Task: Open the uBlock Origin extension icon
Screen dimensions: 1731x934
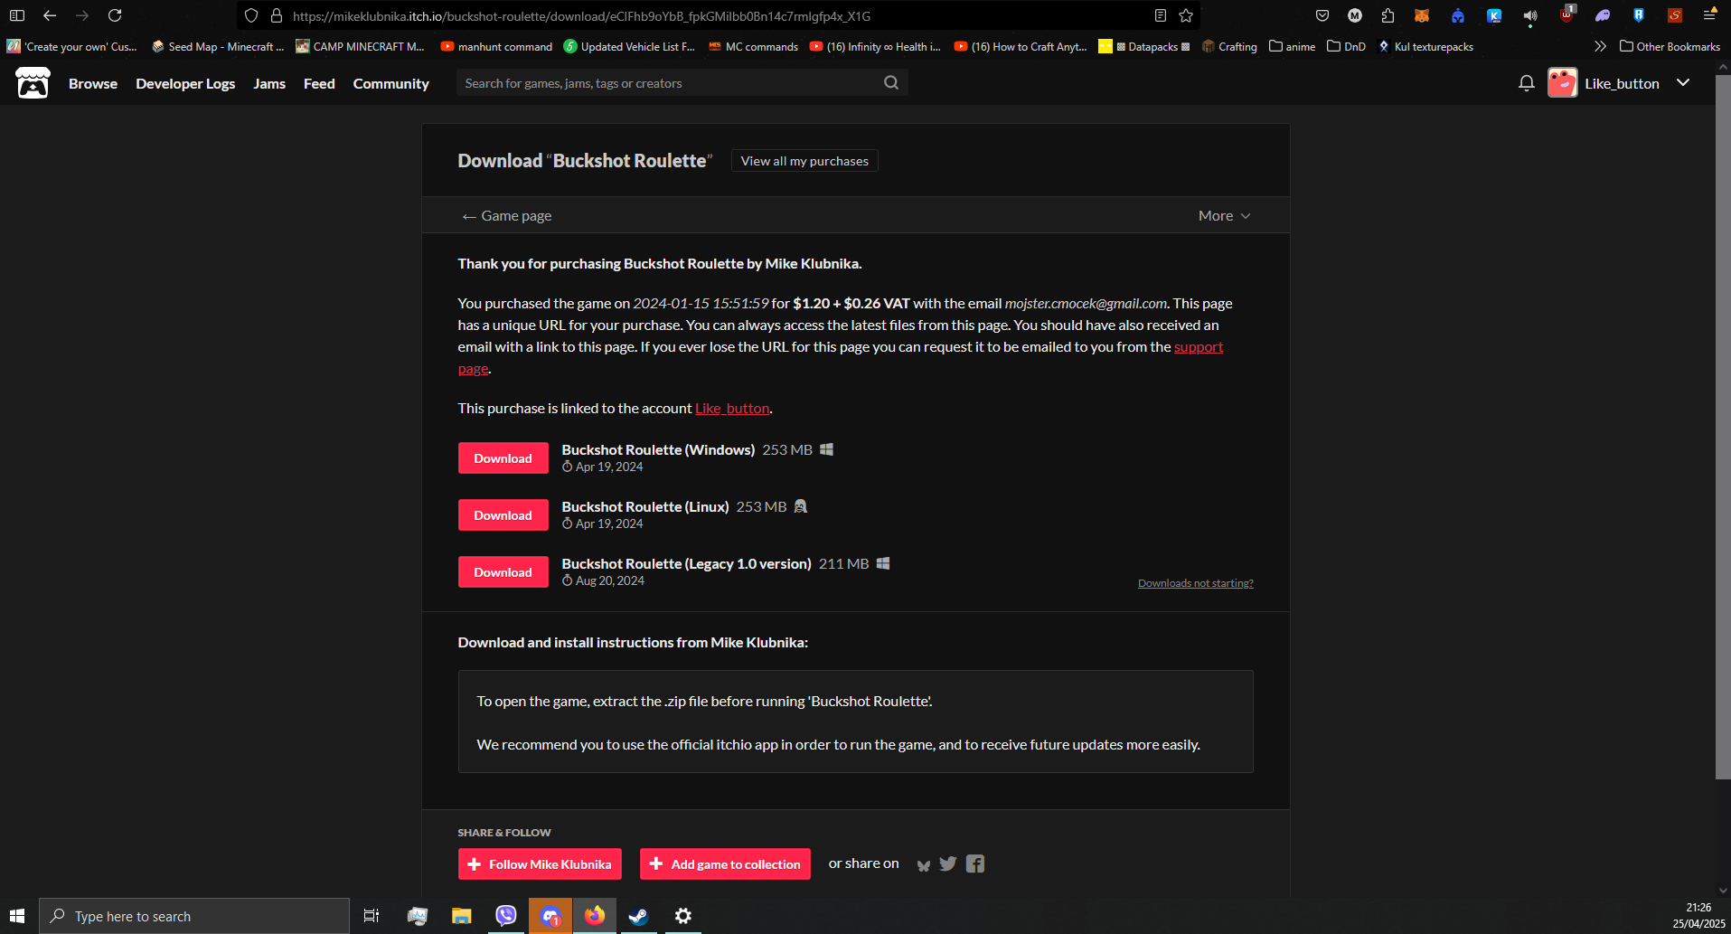Action: [1566, 15]
